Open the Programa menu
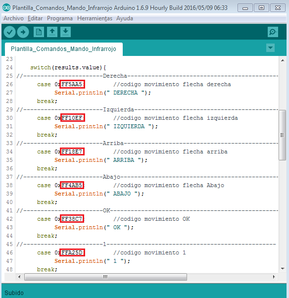The width and height of the screenshot is (289, 298). tap(60, 18)
